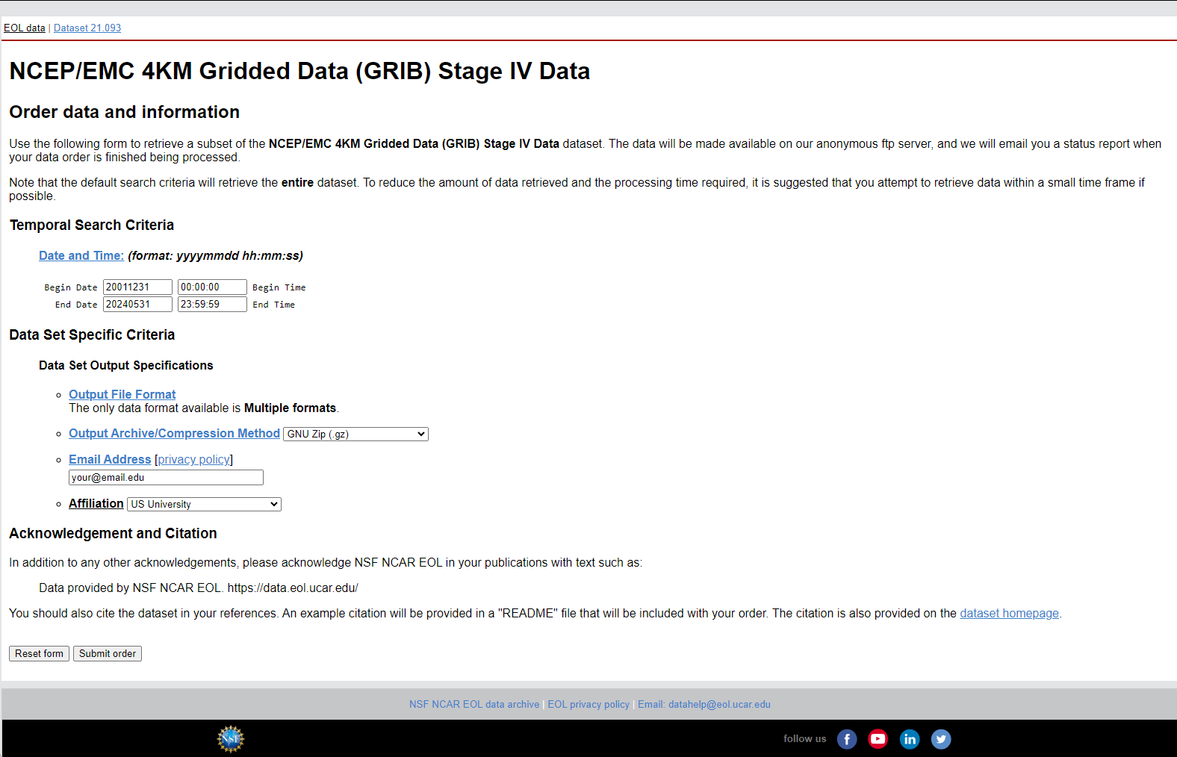Go to EOL data link
1177x757 pixels.
tap(25, 28)
